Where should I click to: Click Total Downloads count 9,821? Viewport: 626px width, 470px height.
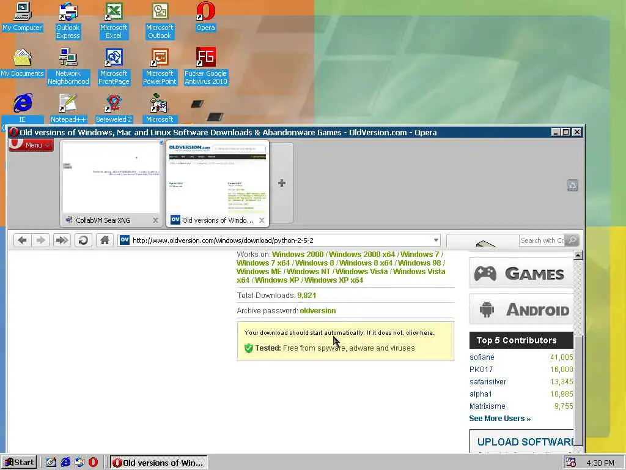[x=307, y=296]
